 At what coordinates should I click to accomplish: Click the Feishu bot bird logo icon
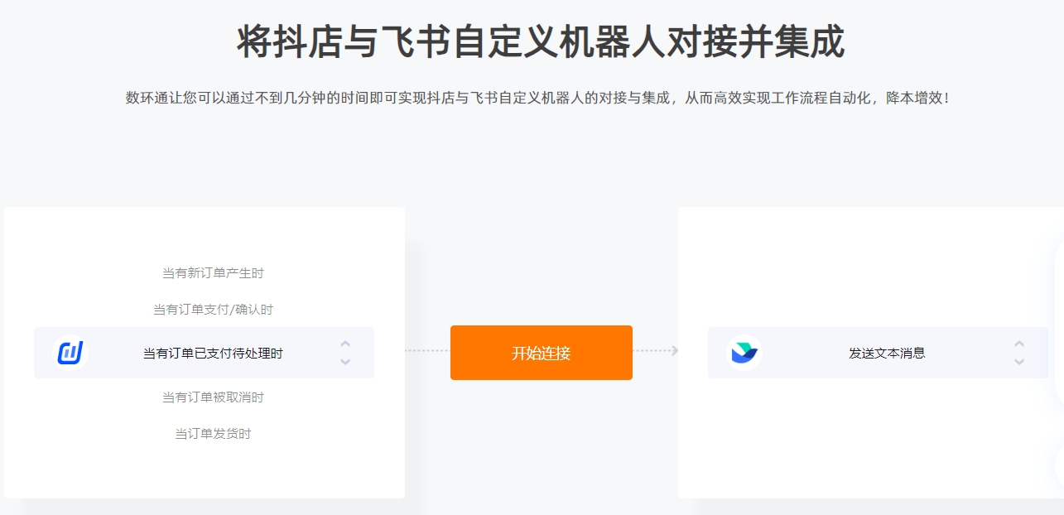[x=744, y=353]
